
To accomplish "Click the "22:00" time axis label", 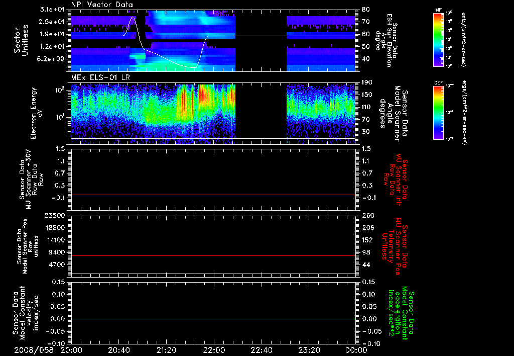I will coord(214,350).
